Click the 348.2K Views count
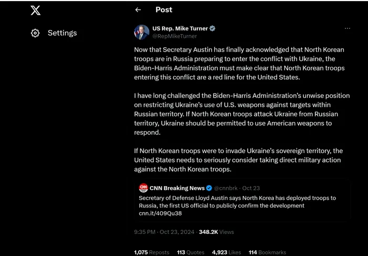The width and height of the screenshot is (368, 256). 216,232
